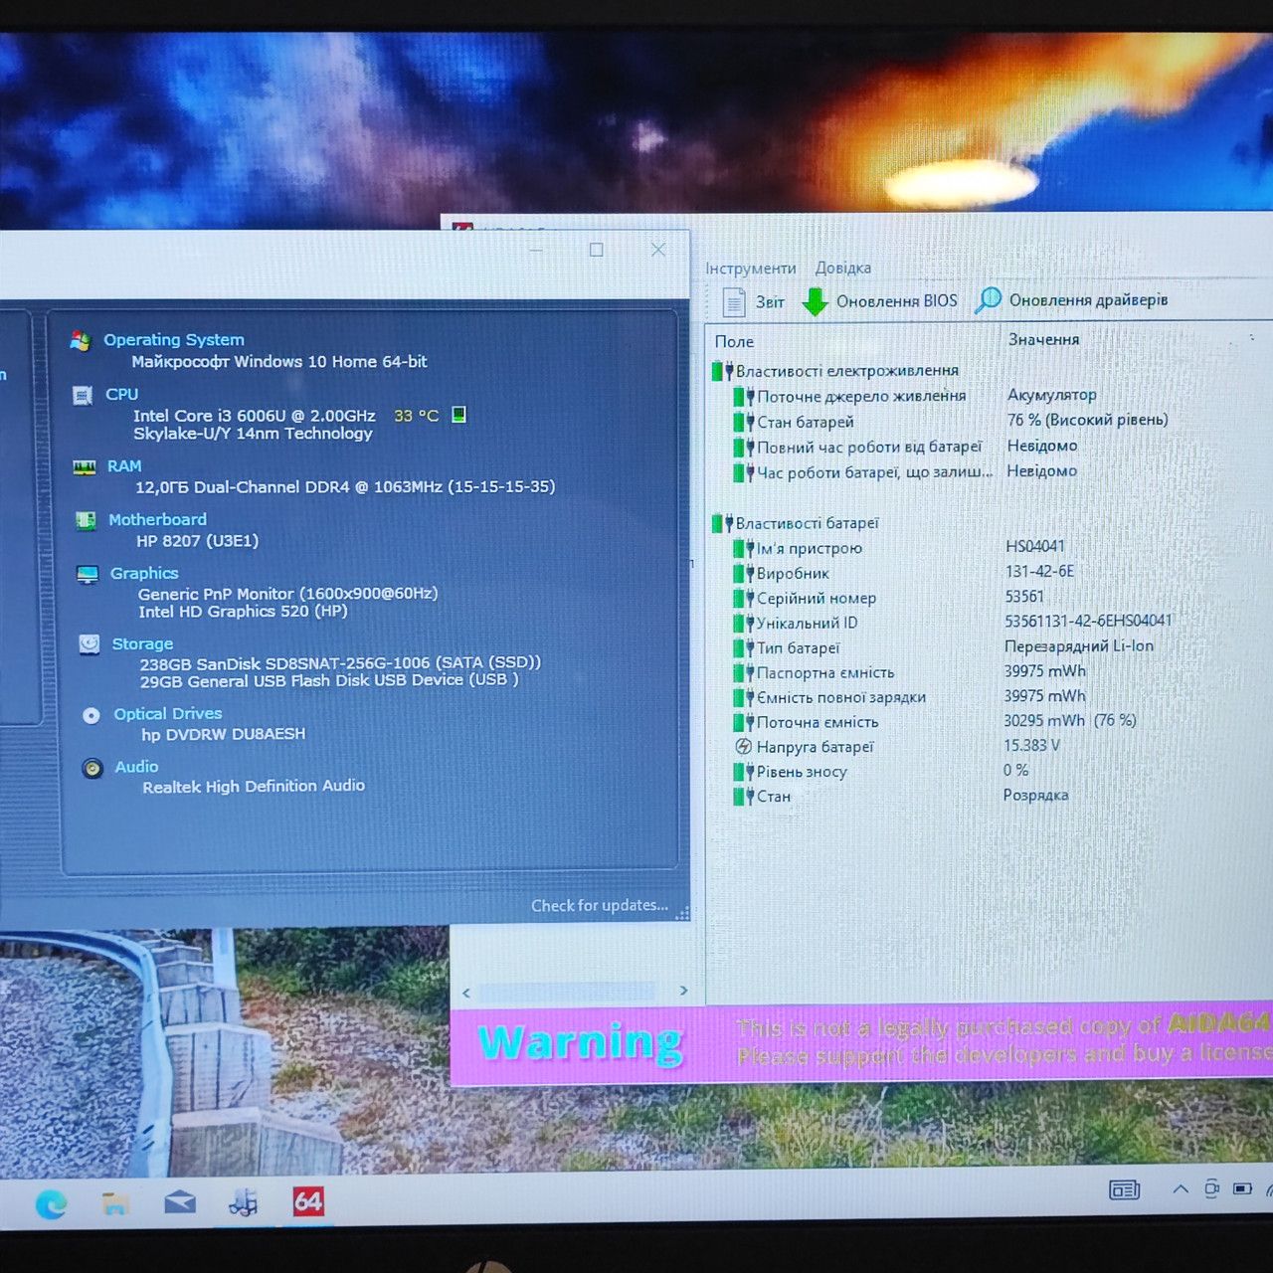Viewport: 1273px width, 1273px height.
Task: Click the Розрядка status value
Action: (x=1035, y=795)
